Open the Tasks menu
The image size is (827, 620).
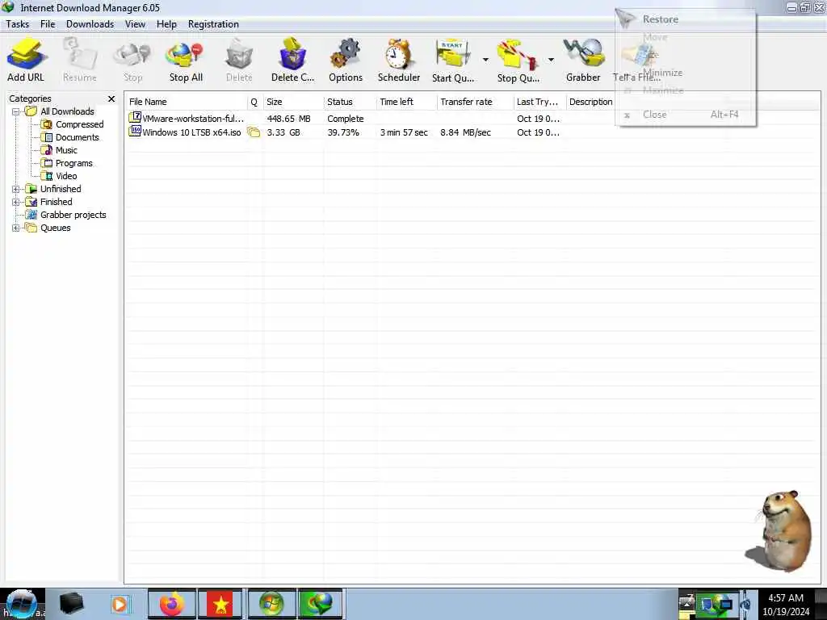pos(18,24)
